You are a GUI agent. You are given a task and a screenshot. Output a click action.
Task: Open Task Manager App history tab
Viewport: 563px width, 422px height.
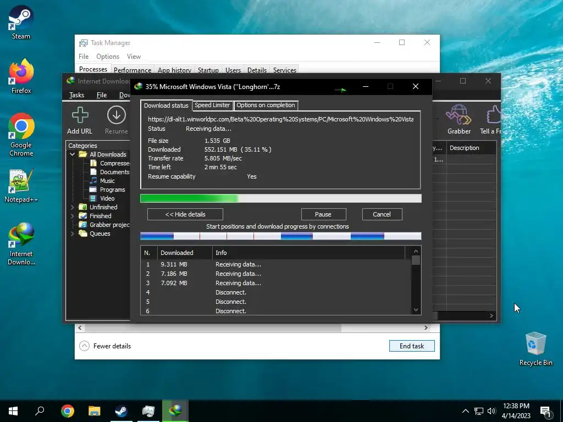coord(174,70)
